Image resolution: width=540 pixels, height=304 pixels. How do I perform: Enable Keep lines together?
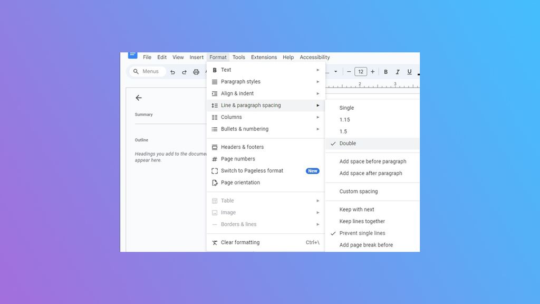click(362, 221)
